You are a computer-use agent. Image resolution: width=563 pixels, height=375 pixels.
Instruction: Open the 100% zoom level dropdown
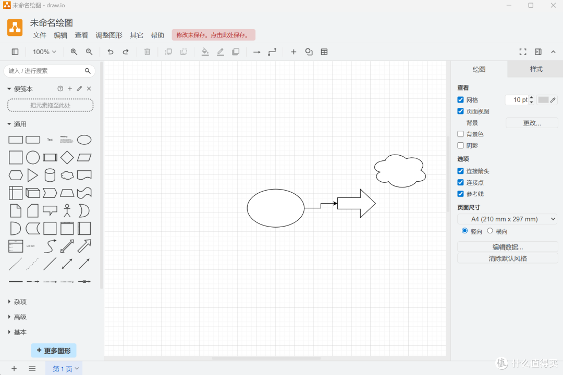[x=44, y=52]
